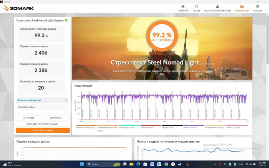The width and height of the screenshot is (269, 168).
Task: Open Microsoft Store from the taskbar
Action: tap(145, 164)
